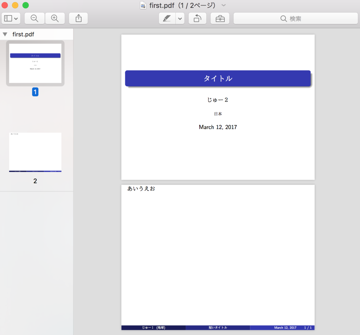Click the institute text 日本
This screenshot has height=335, width=360.
coord(218,114)
